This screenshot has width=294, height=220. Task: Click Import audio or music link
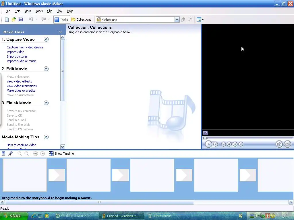tap(21, 61)
